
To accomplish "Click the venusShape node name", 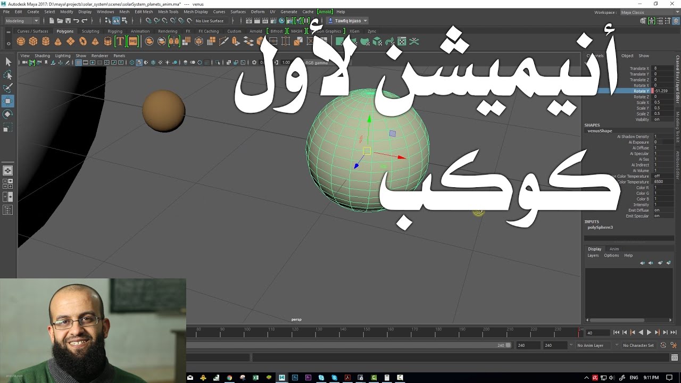I will click(600, 131).
